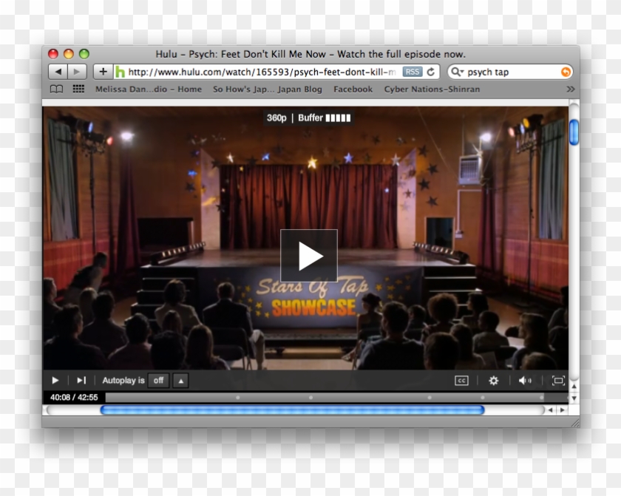Screen dimensions: 621x496
Task: Expand the up-arrow panel beside Autoplay
Action: tap(180, 381)
